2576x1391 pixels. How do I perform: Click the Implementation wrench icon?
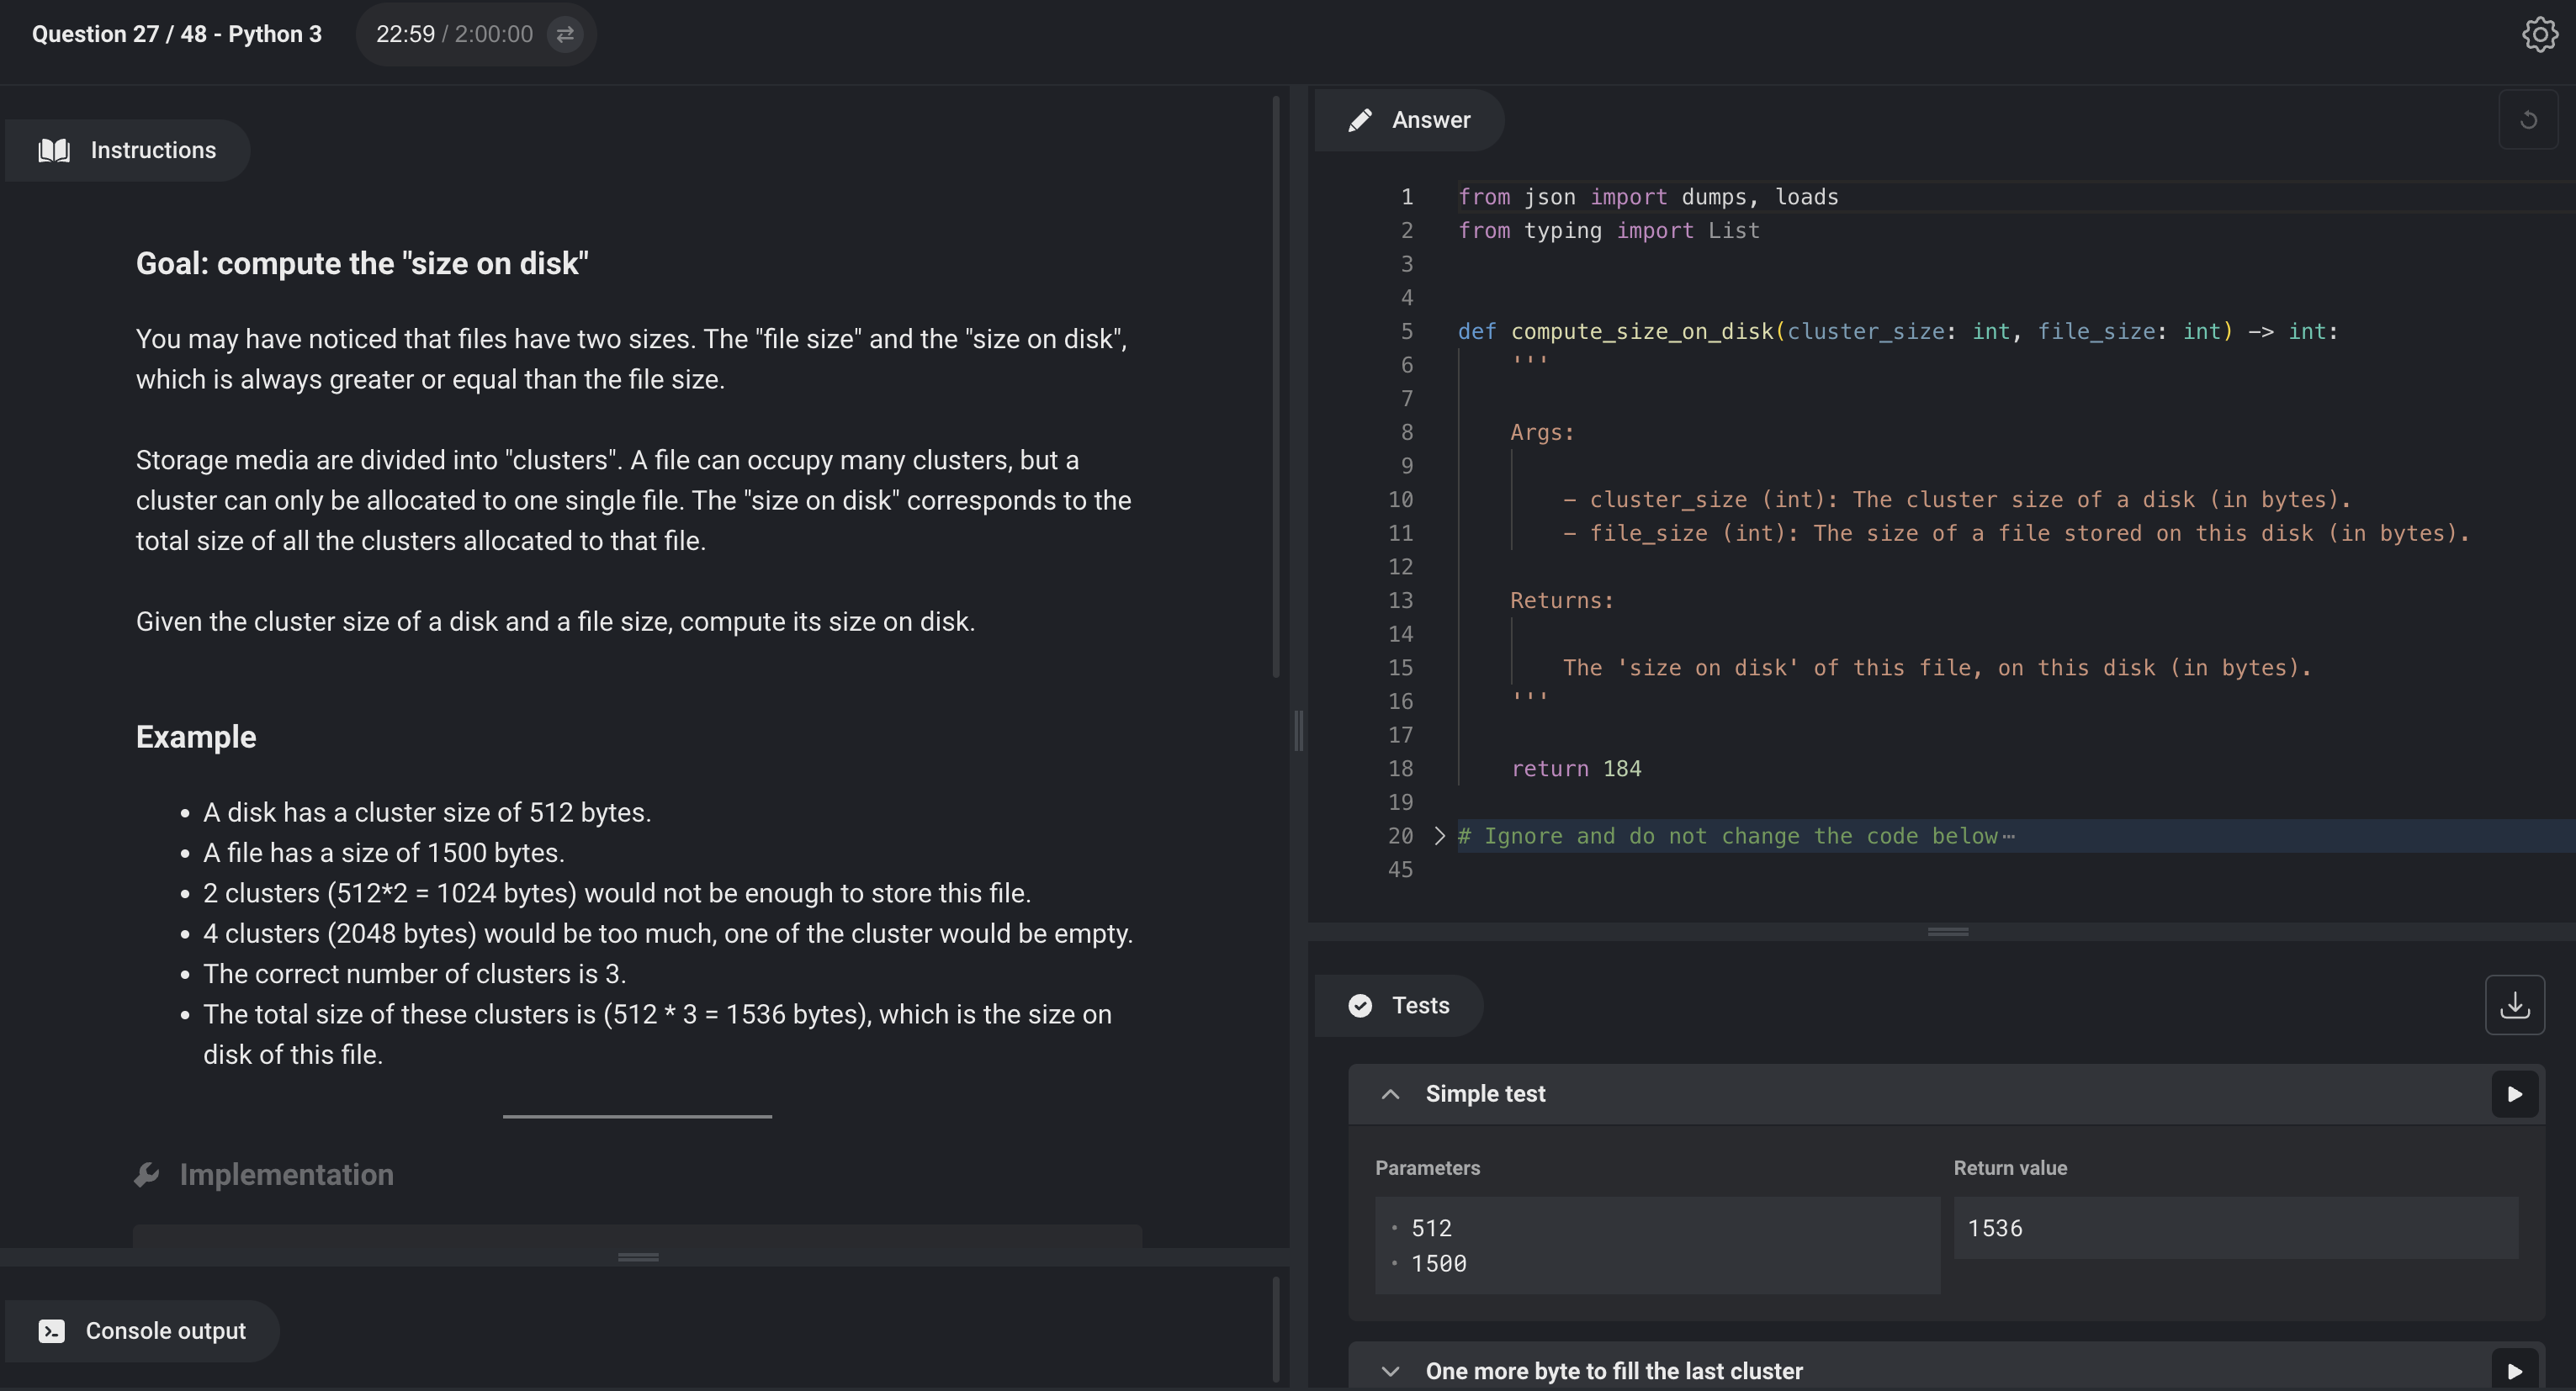coord(147,1175)
